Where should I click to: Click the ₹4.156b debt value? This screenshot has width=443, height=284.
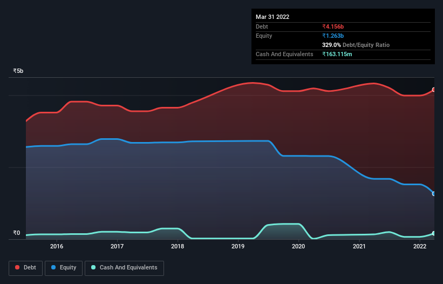(x=333, y=26)
